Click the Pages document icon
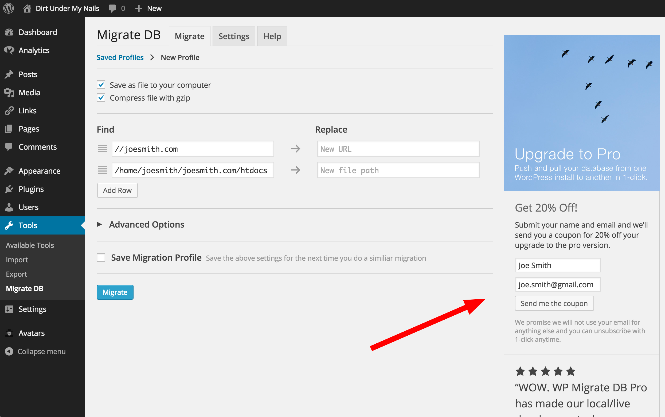The height and width of the screenshot is (417, 665). click(9, 129)
